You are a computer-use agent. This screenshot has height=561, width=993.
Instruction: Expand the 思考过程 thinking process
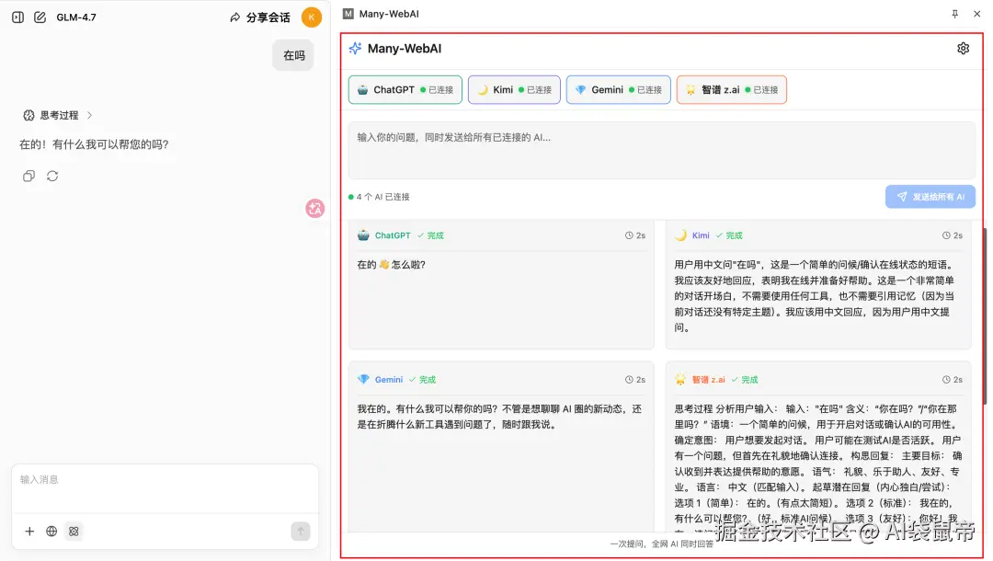pos(57,114)
